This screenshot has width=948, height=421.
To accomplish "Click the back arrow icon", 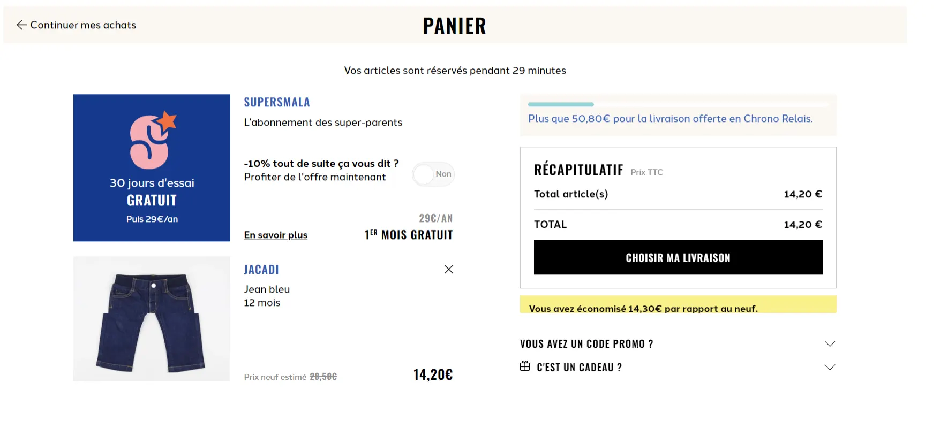I will [x=21, y=25].
